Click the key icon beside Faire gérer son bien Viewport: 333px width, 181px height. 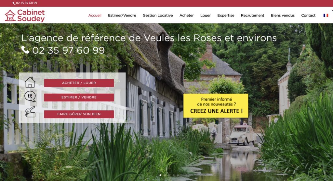[x=30, y=112]
